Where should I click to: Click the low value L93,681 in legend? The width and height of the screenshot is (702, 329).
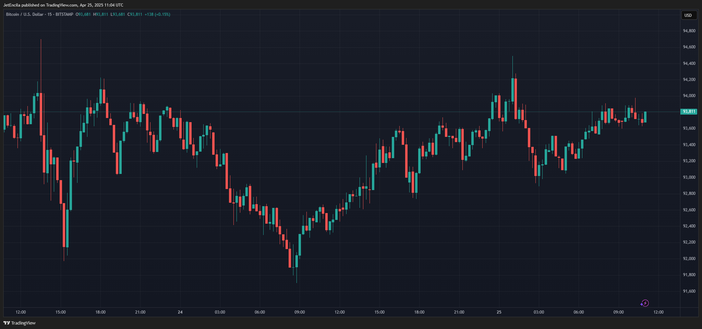coord(118,14)
